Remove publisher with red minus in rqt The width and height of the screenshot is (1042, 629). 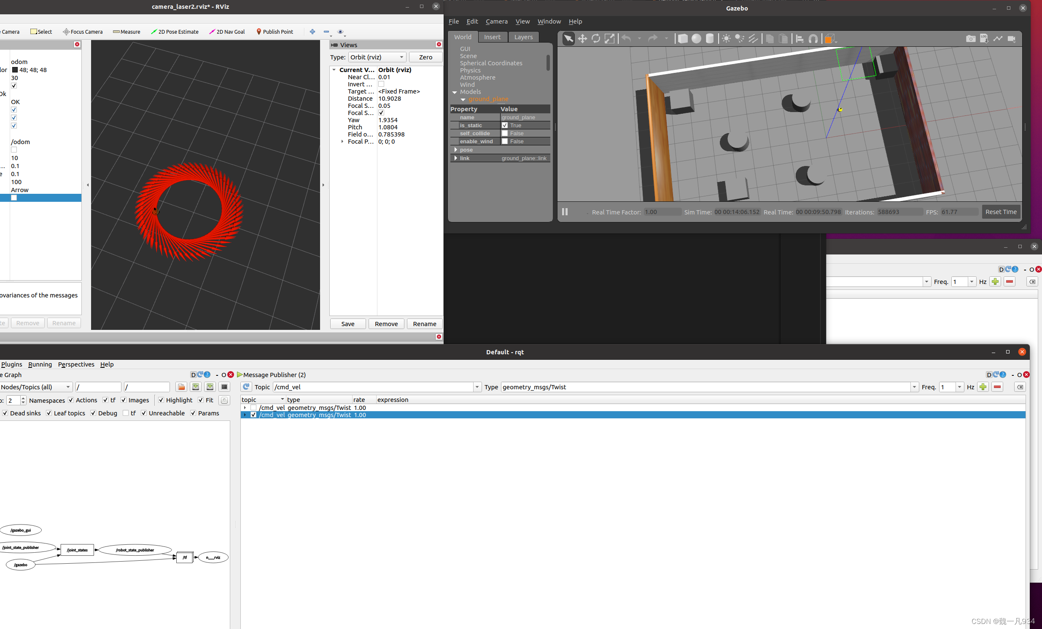[997, 387]
